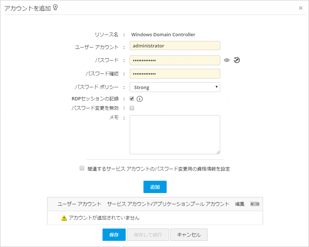Close the add account dialog

tap(301, 8)
